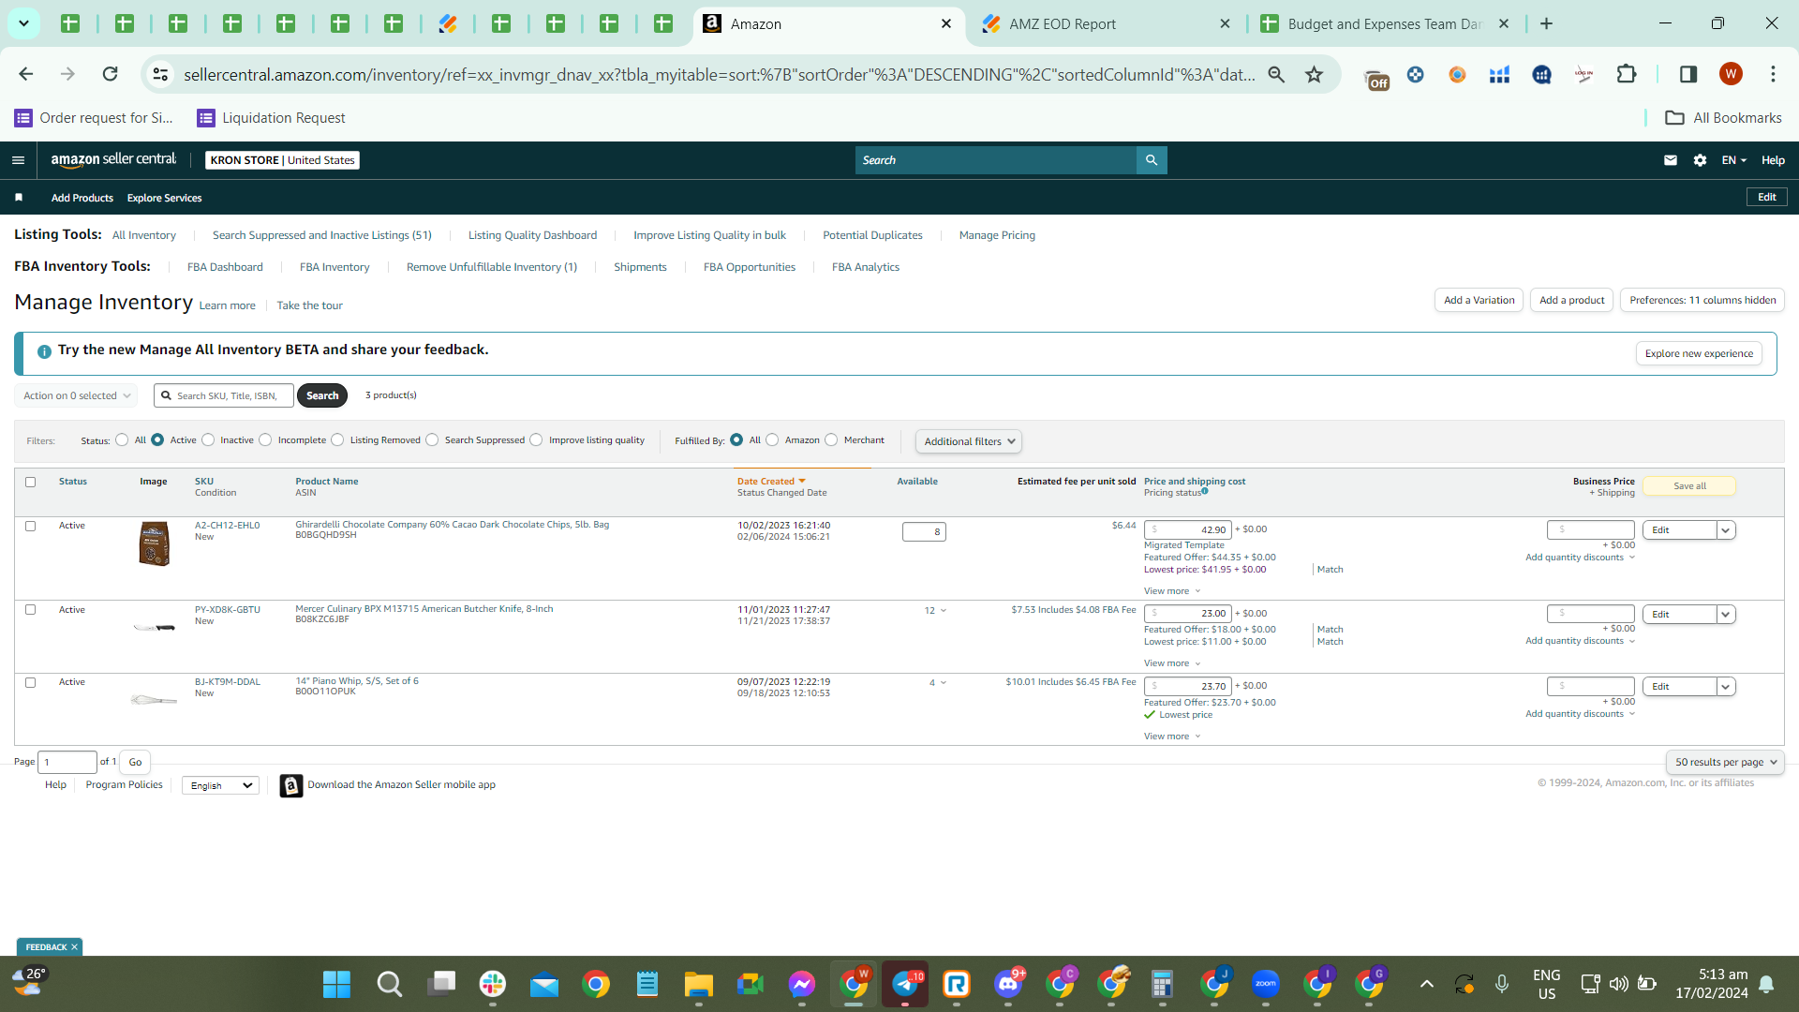Screen dimensions: 1799x1012
Task: Open the Shipments inventory tool
Action: 640,267
